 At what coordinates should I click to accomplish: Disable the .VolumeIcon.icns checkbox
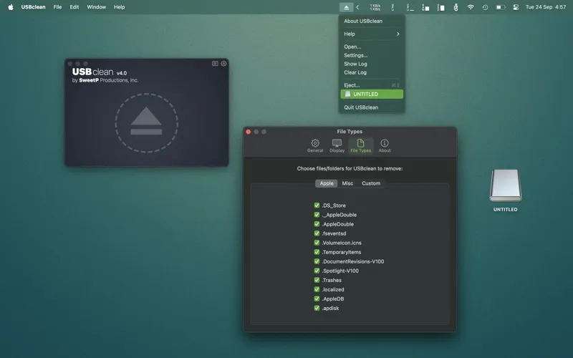click(x=317, y=243)
